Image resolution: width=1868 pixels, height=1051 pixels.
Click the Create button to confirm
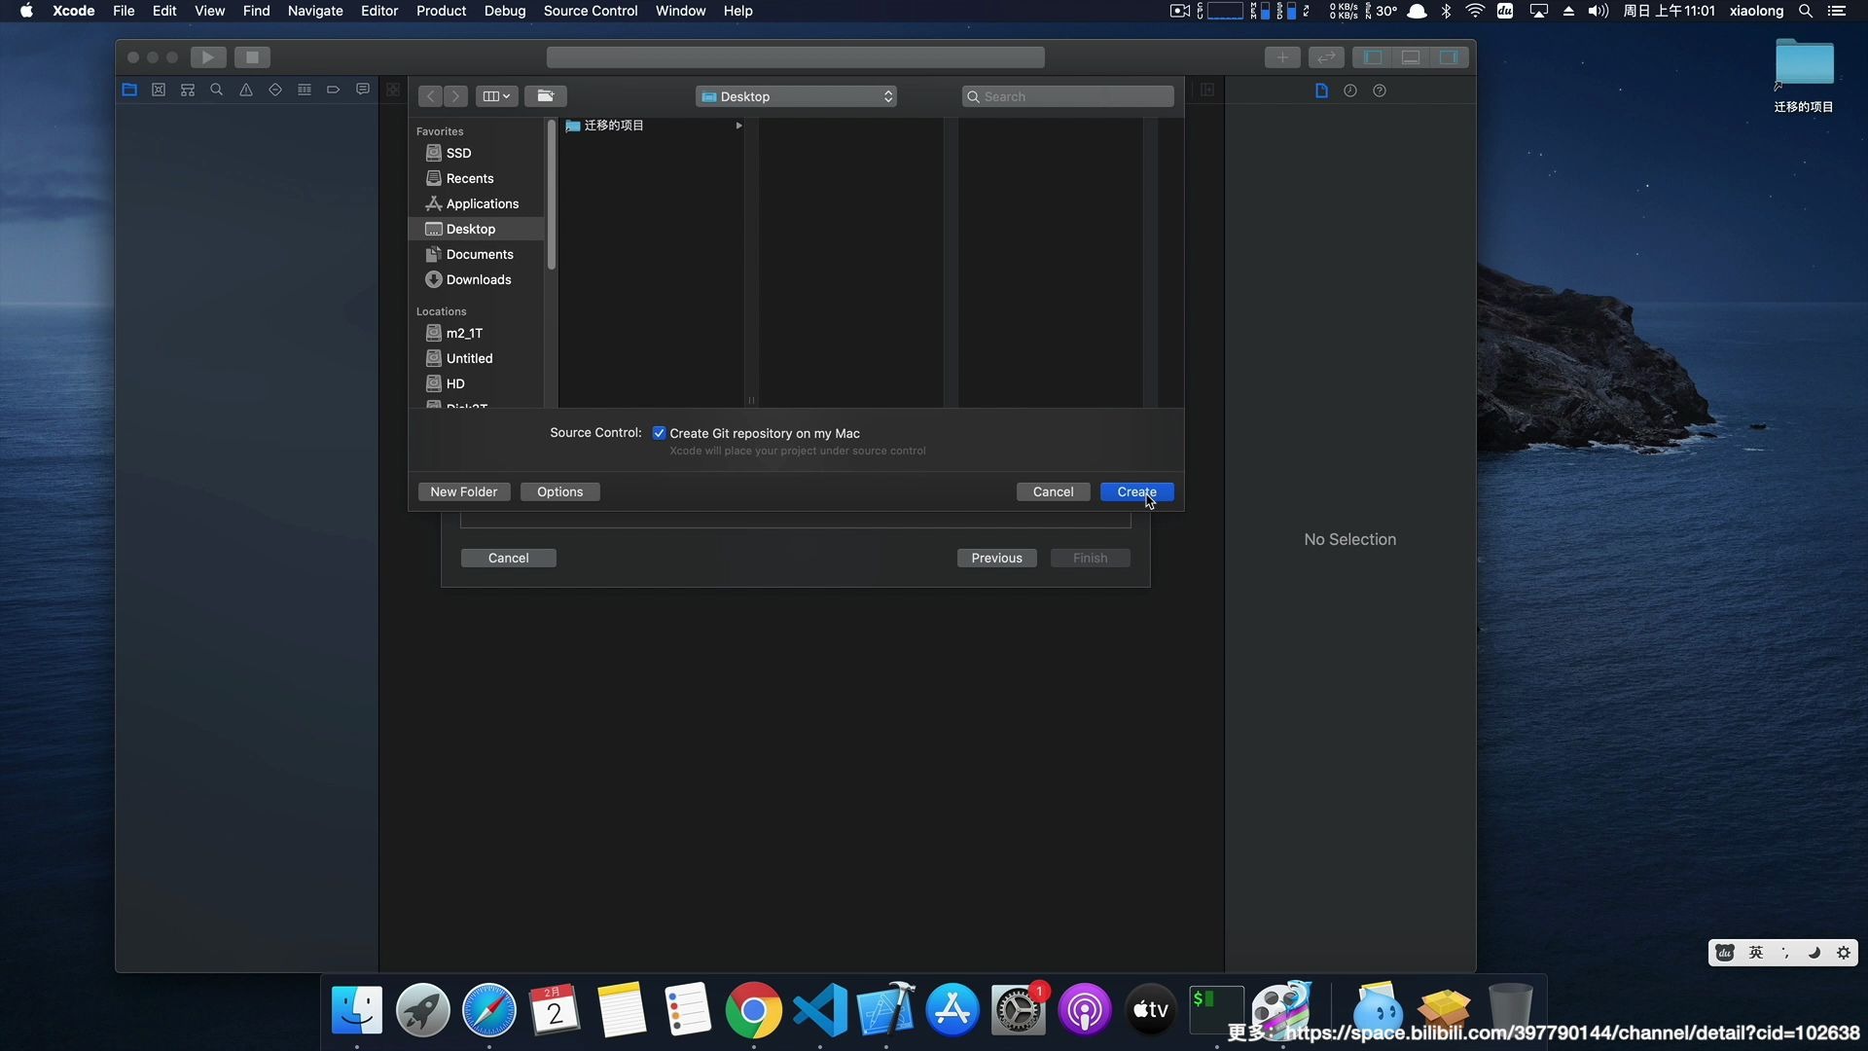point(1136,491)
